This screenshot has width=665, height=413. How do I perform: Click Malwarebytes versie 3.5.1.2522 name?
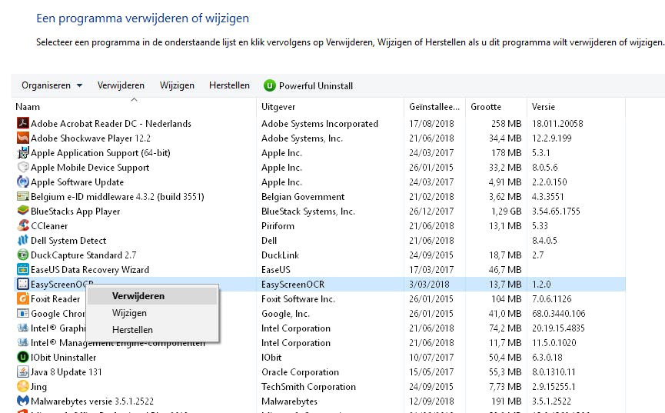(x=92, y=401)
